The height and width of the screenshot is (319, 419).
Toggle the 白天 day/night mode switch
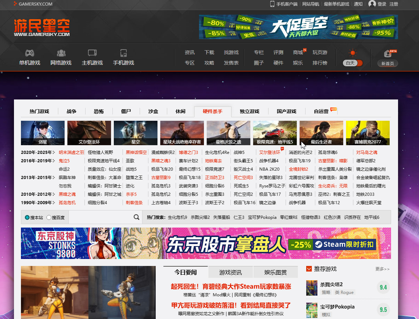pyautogui.click(x=353, y=63)
